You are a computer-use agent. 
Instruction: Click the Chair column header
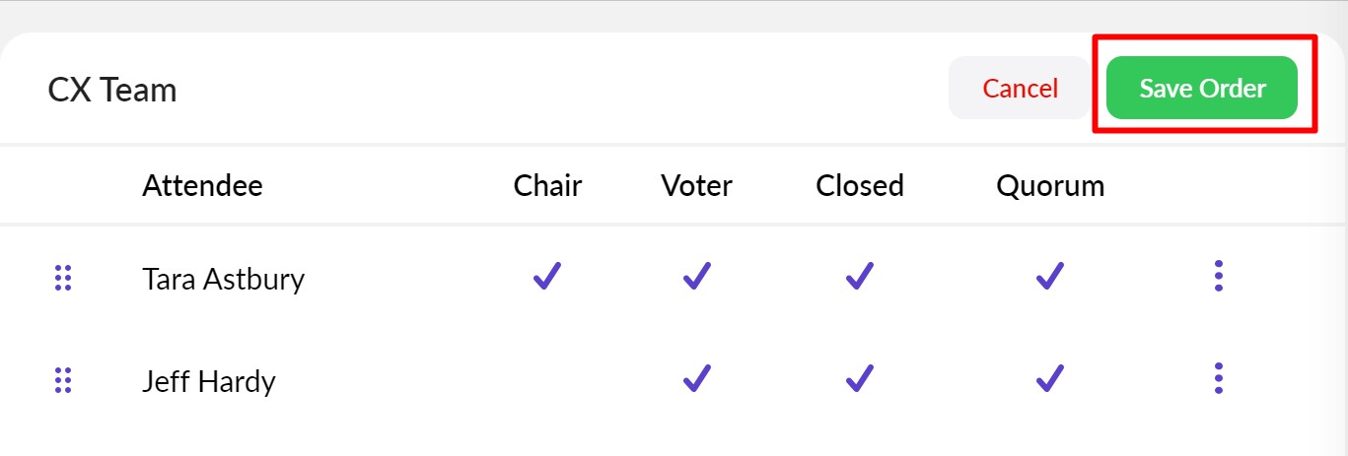click(547, 186)
